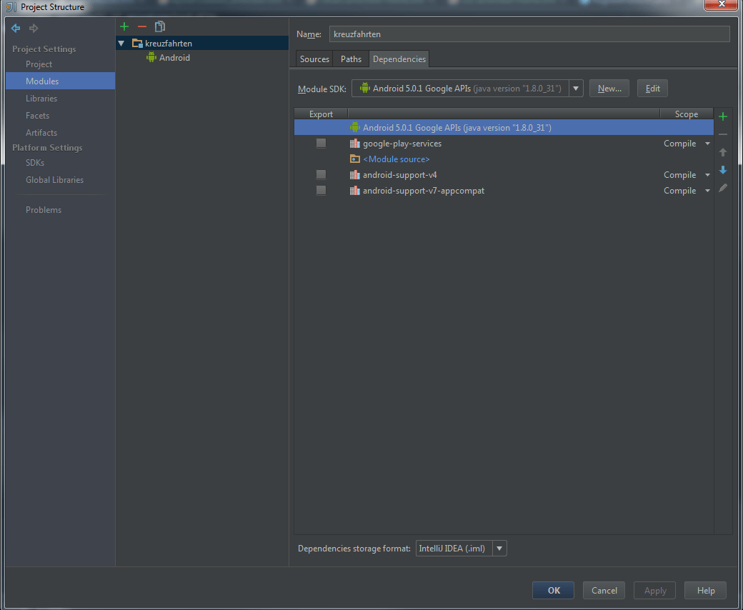Screen dimensions: 743x610
Task: Click the Android facet icon in tree
Action: pyautogui.click(x=151, y=57)
